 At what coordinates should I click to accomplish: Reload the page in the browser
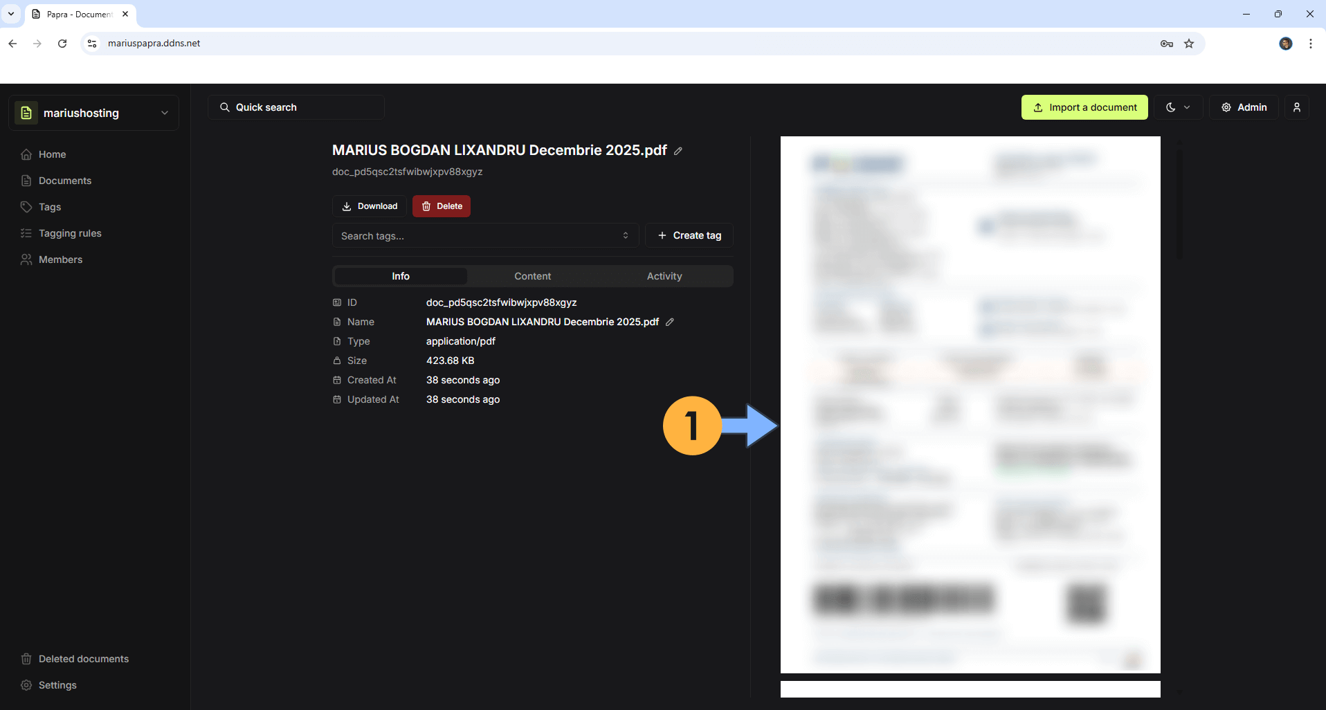point(62,44)
